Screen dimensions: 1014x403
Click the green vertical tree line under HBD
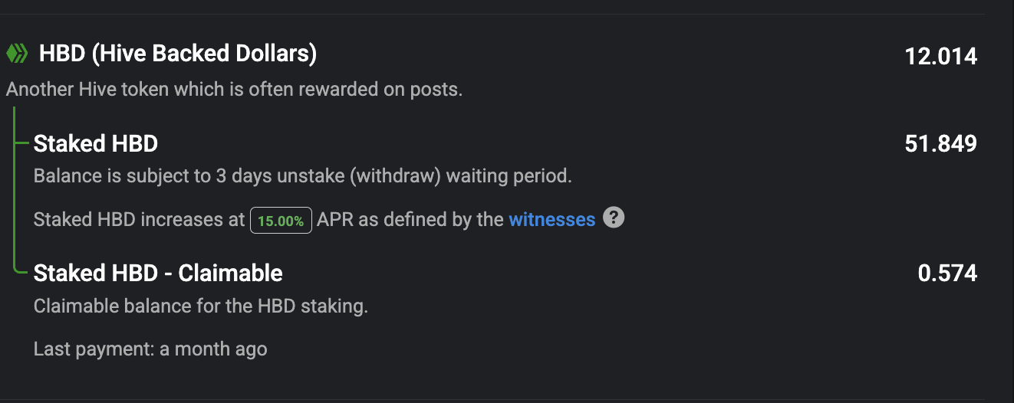pos(15,188)
